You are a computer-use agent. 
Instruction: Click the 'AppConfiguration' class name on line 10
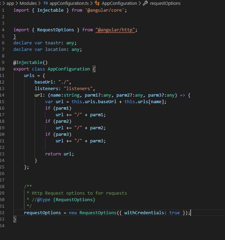69,69
